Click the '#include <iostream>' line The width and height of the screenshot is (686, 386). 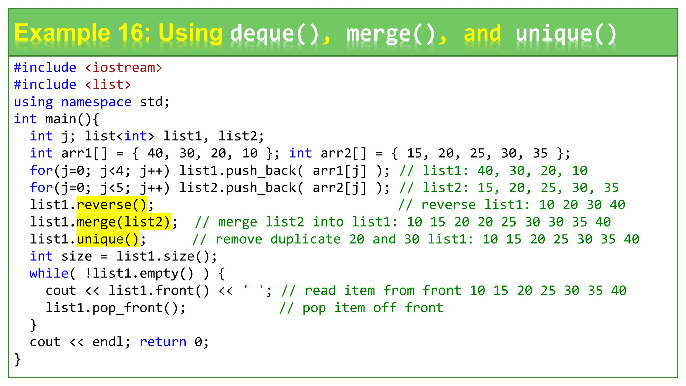point(88,68)
